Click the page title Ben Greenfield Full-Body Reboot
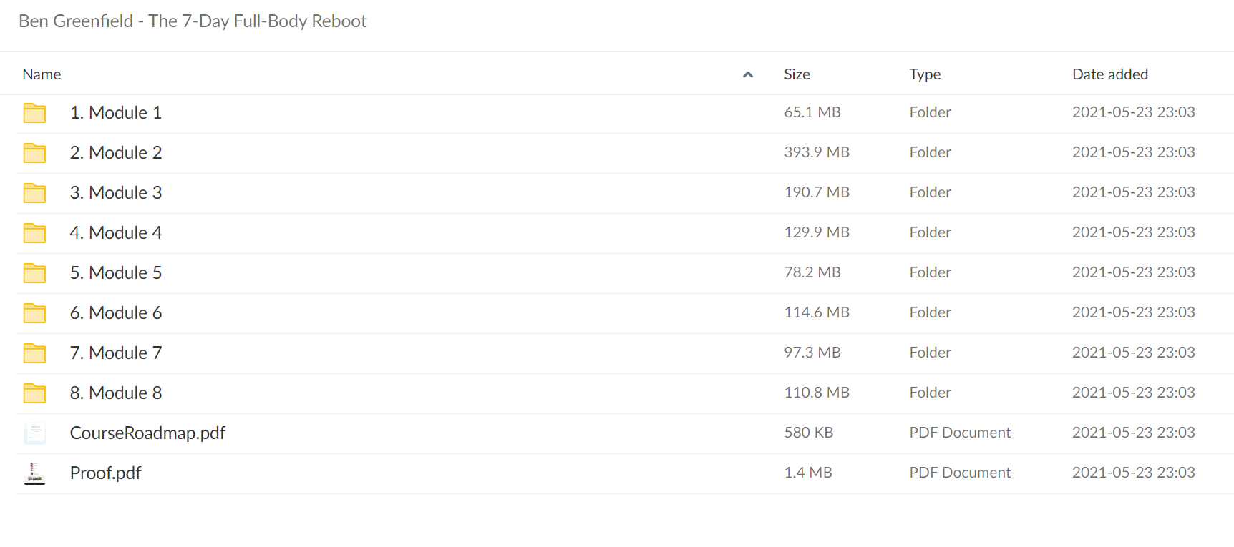This screenshot has width=1234, height=547. click(193, 21)
